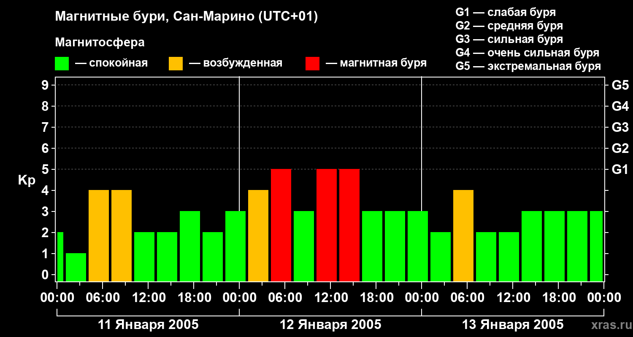This screenshot has width=633, height=337.
Task: Select the Kp 1 green bar on 11 January
Action: tap(76, 267)
